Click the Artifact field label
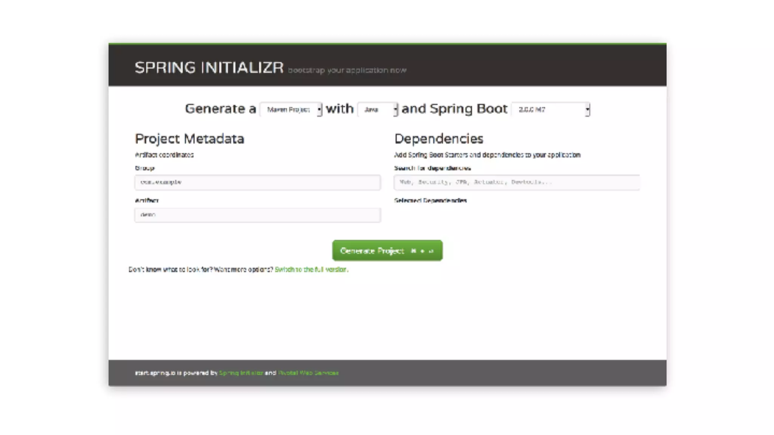The image size is (774, 435). point(147,201)
